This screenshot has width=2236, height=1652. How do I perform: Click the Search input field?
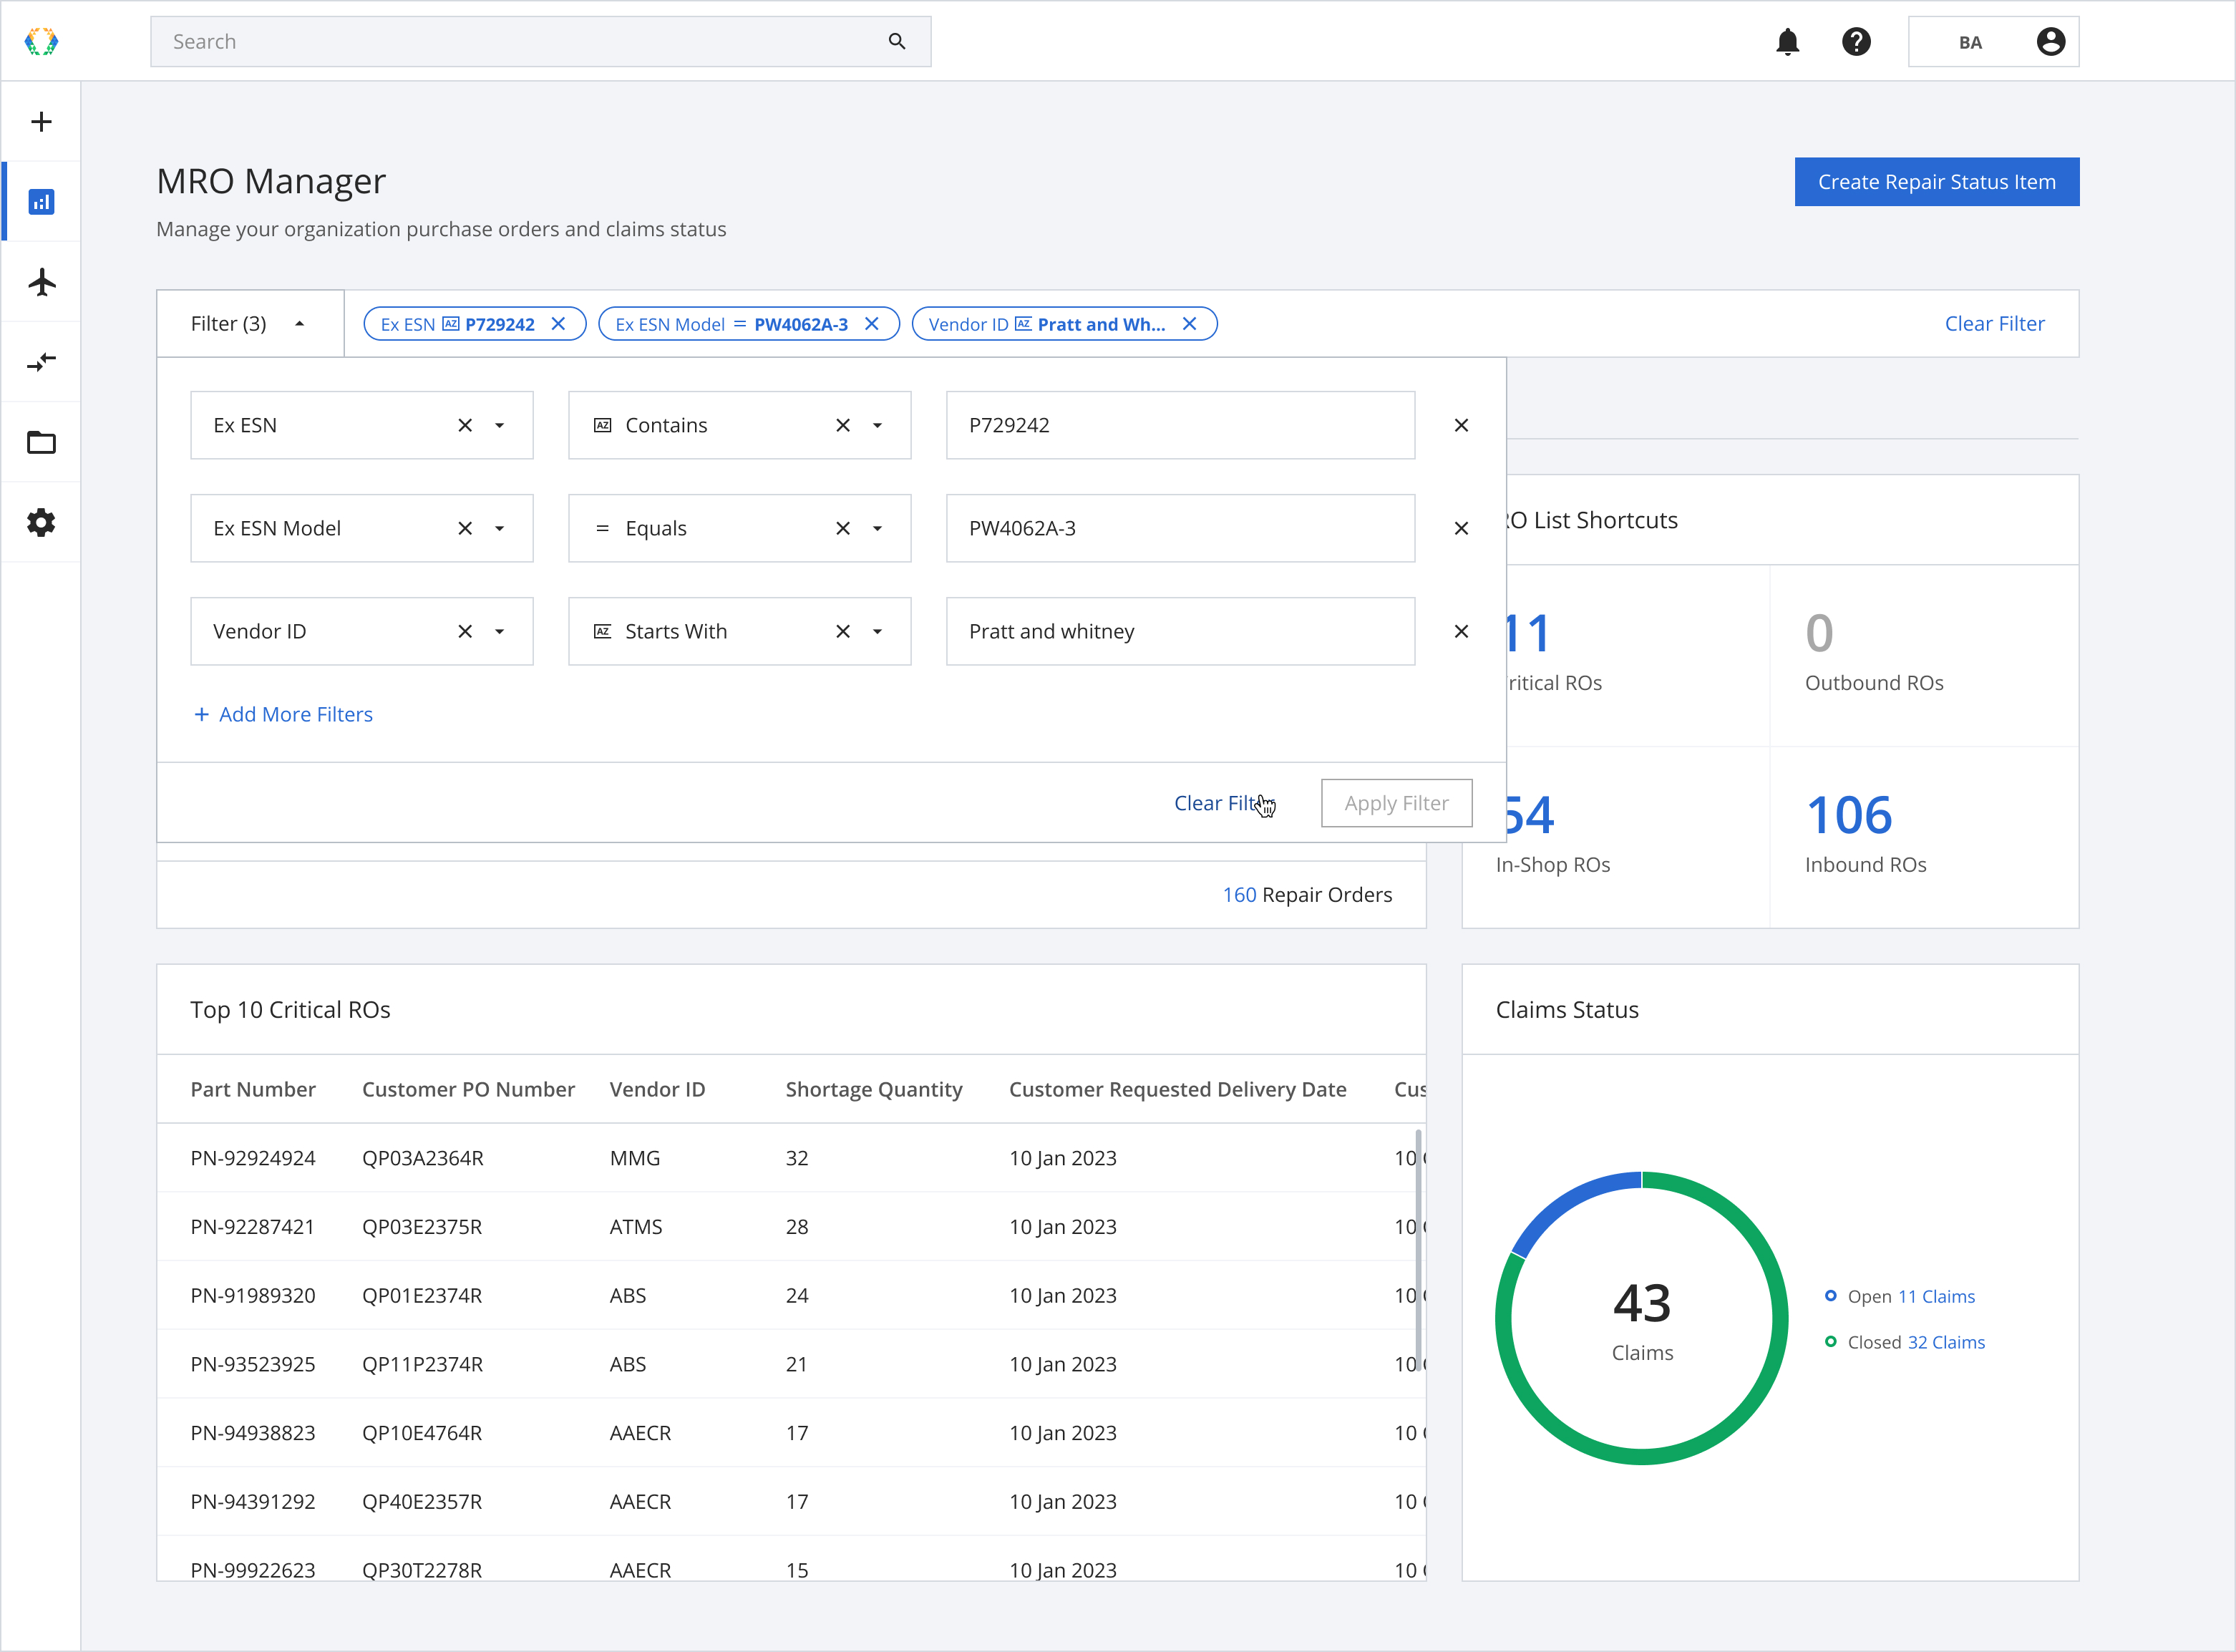point(541,42)
